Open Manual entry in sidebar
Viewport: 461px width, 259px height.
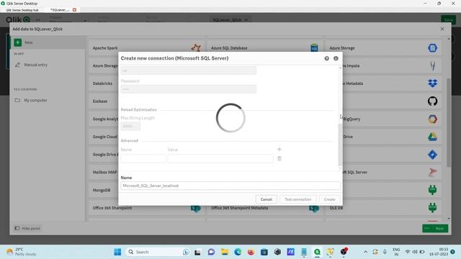[x=35, y=65]
